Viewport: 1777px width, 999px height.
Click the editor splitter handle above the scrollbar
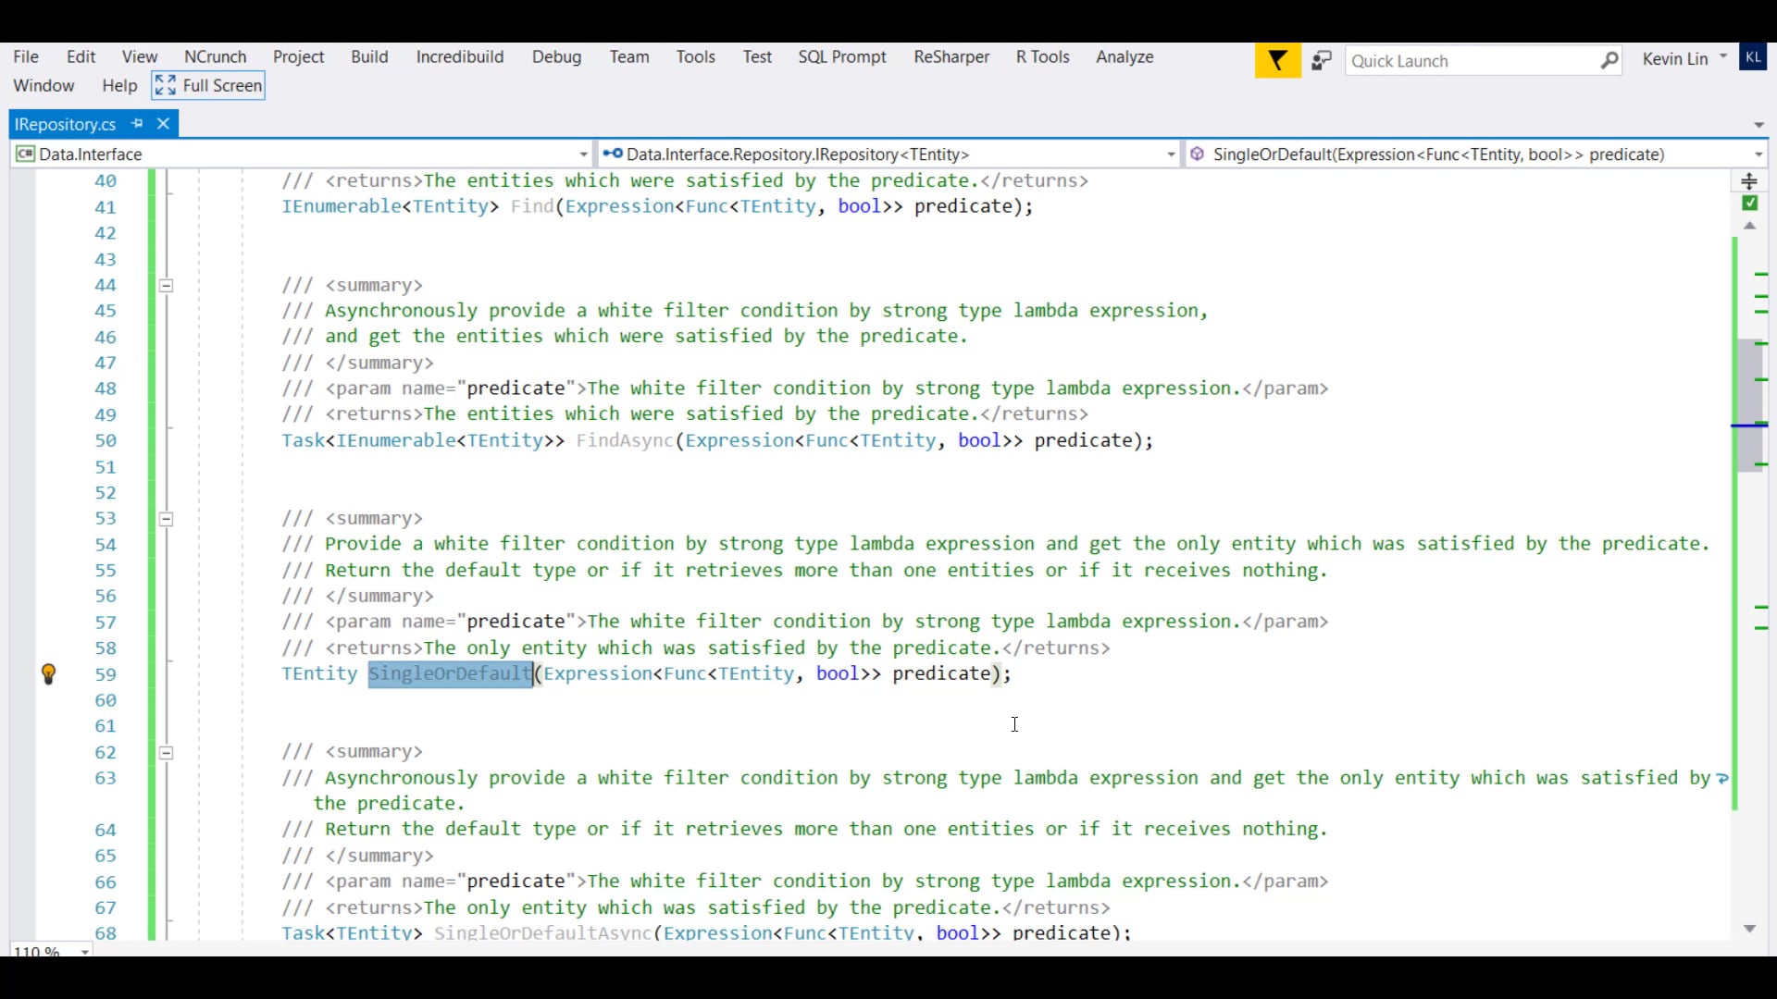click(x=1751, y=181)
